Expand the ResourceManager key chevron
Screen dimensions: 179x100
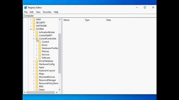[x=34, y=80]
